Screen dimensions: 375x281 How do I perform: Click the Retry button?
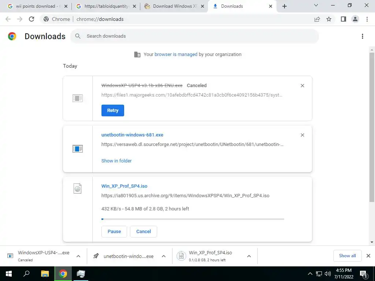pos(113,110)
